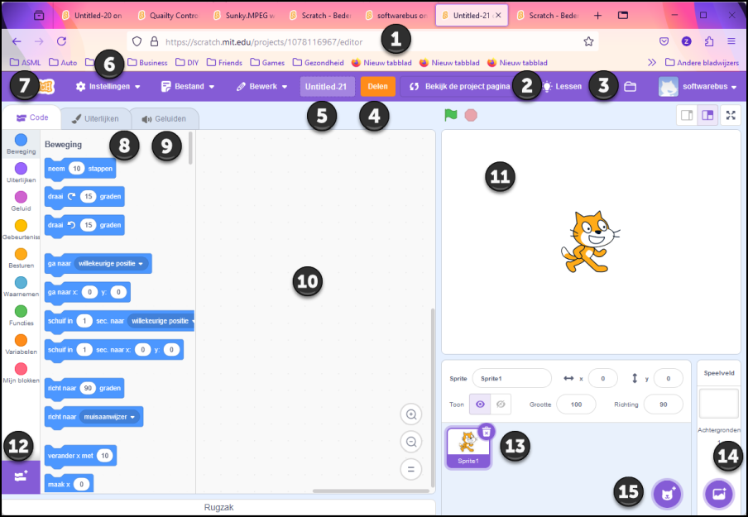Click the choose a sprite cat button
Image resolution: width=748 pixels, height=517 pixels.
[667, 494]
